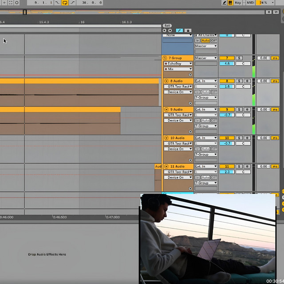Click the Key map mode button
The height and width of the screenshot is (284, 284).
pos(238,3)
